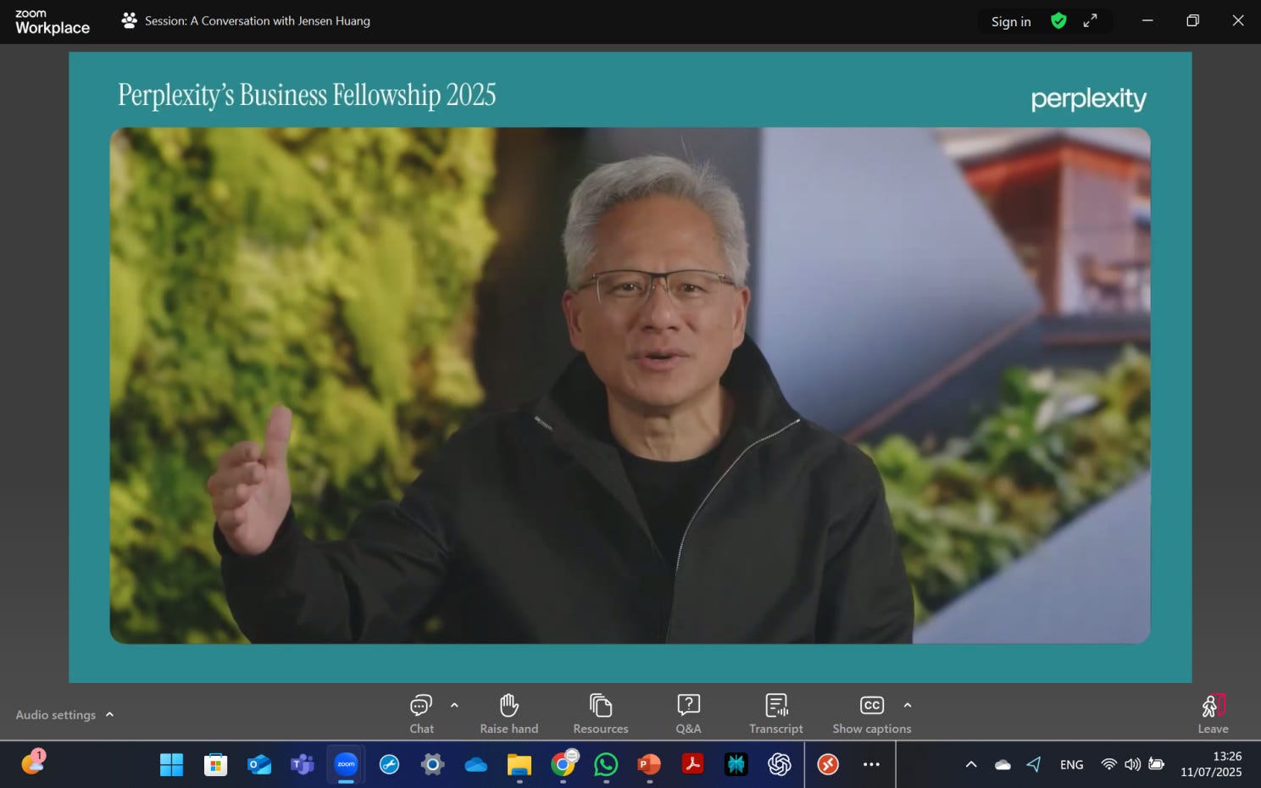Minimize the Zoom window
Image resolution: width=1261 pixels, height=788 pixels.
[x=1147, y=20]
